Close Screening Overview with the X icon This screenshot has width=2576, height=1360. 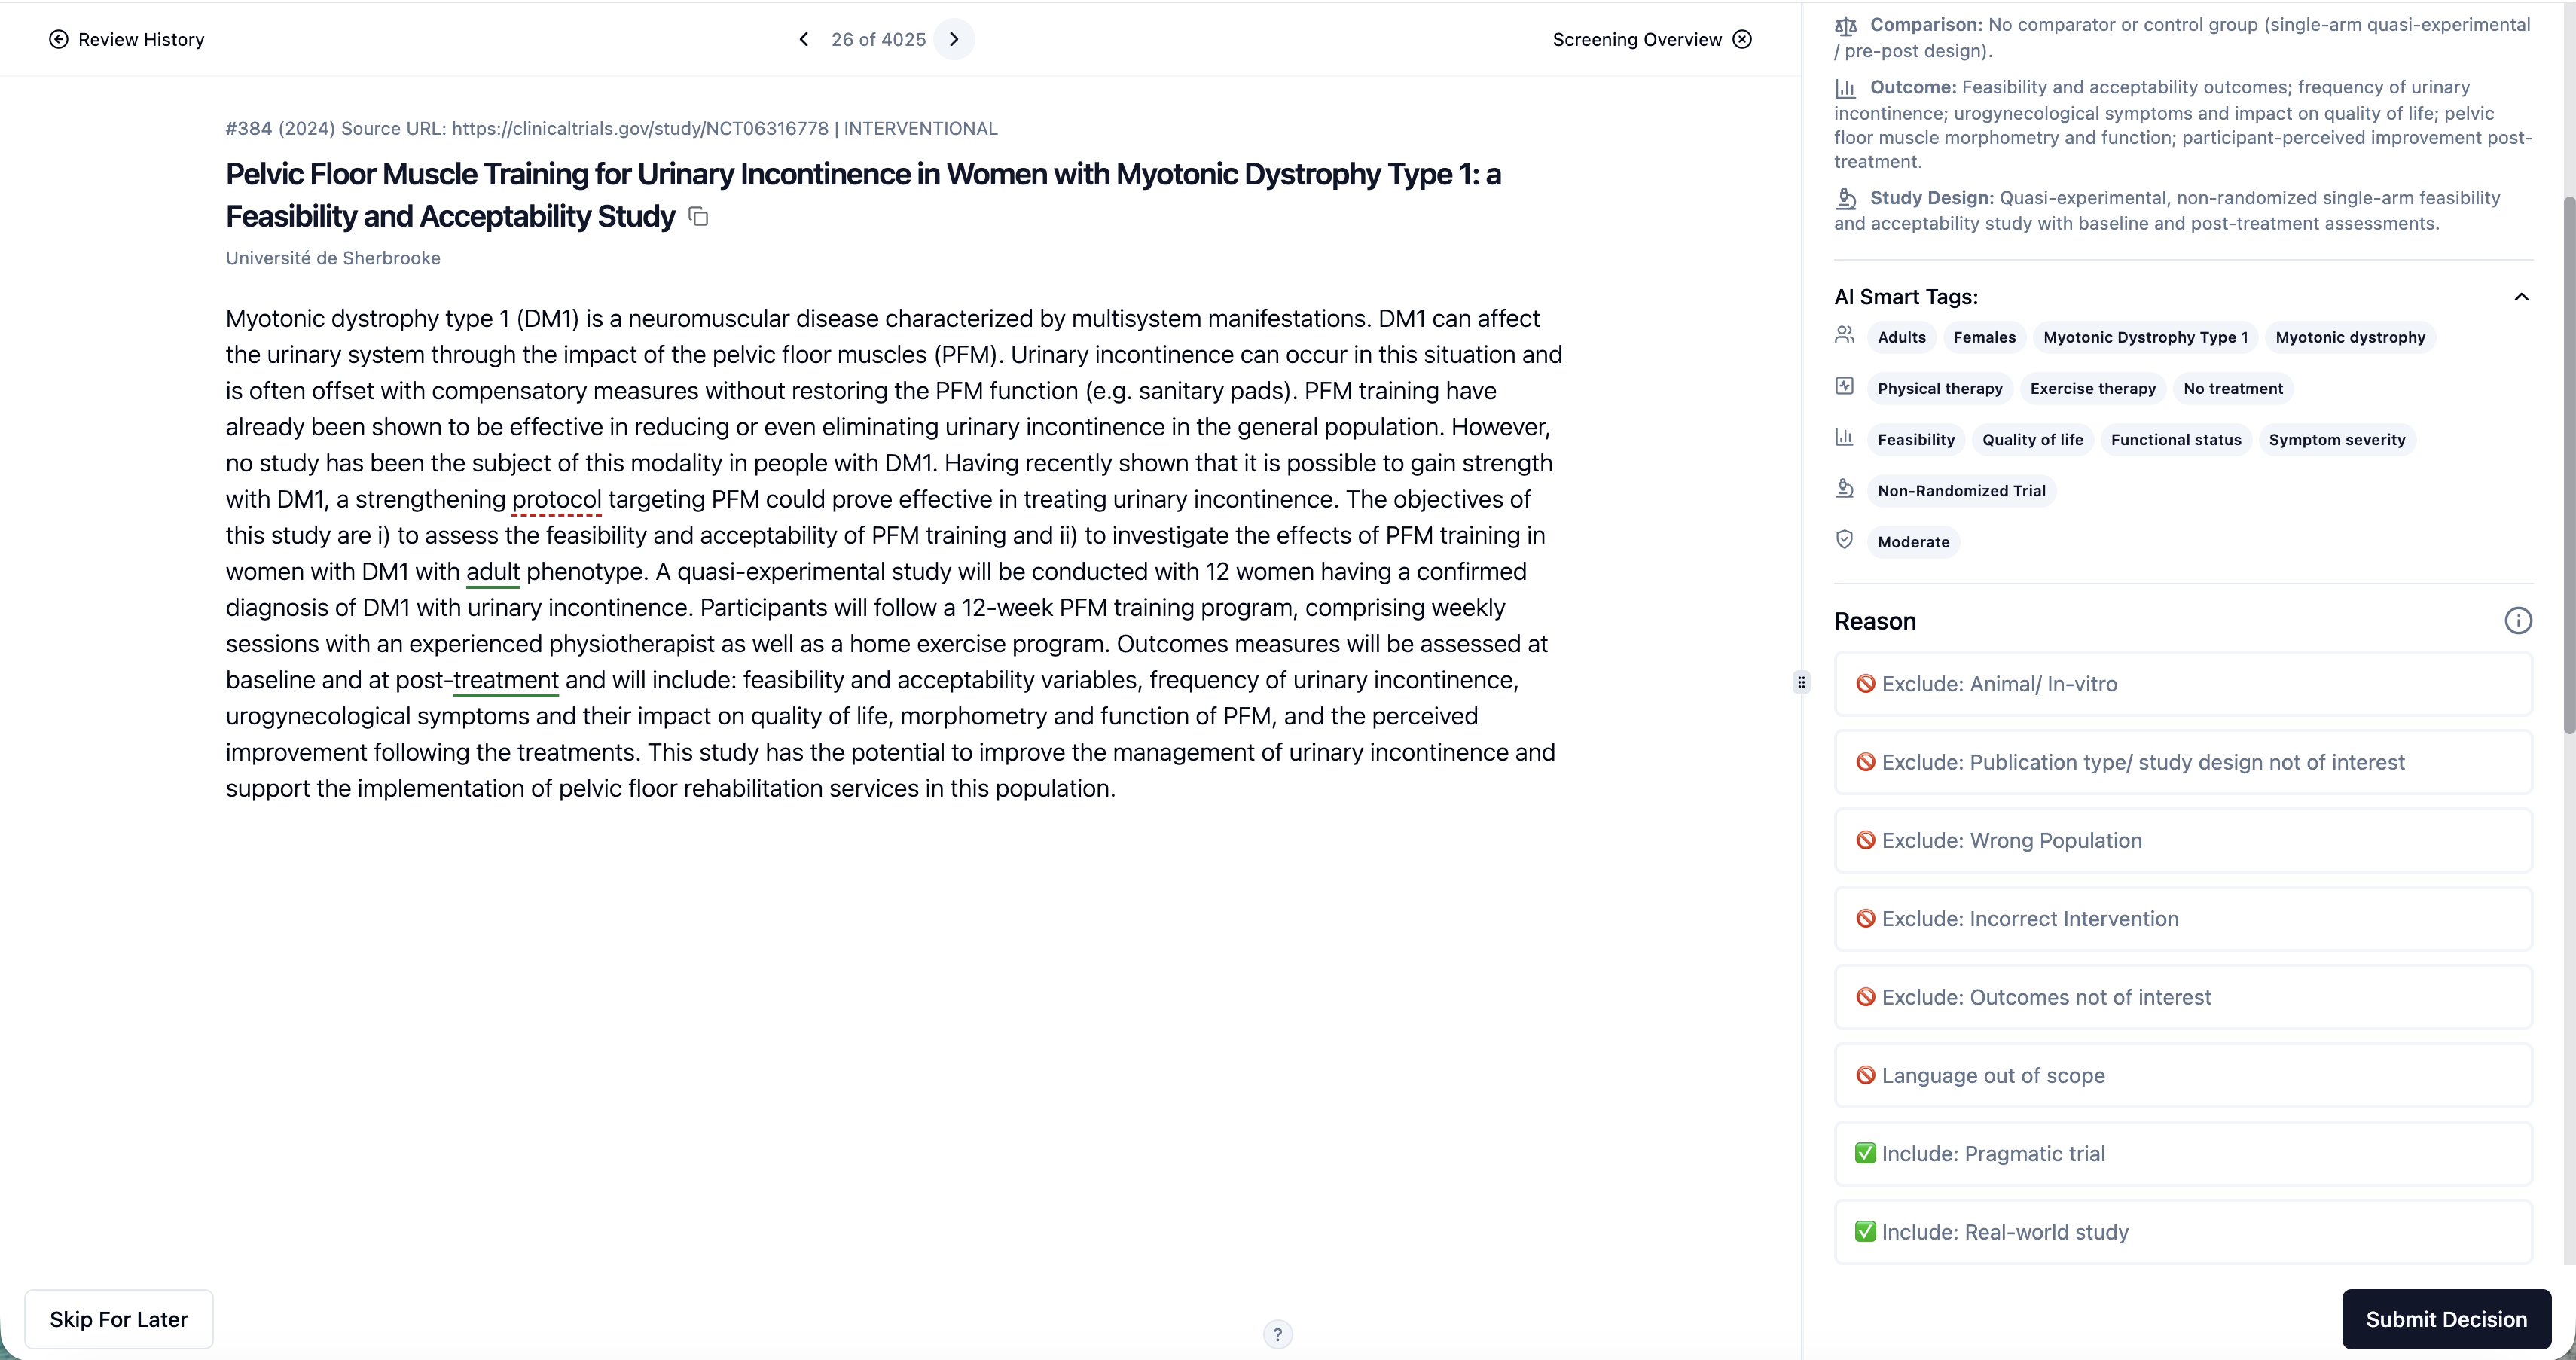pyautogui.click(x=1742, y=39)
